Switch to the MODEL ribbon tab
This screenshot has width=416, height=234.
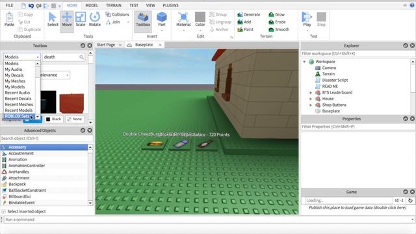tap(92, 5)
